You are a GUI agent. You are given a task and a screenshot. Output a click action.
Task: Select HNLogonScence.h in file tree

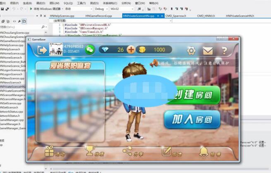[x=11, y=75]
